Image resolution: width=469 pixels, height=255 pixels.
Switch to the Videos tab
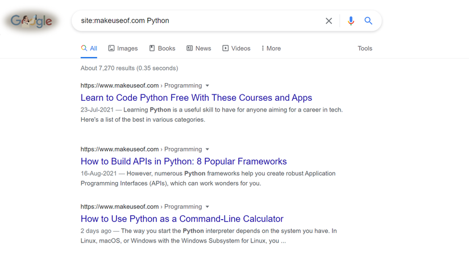tap(236, 48)
